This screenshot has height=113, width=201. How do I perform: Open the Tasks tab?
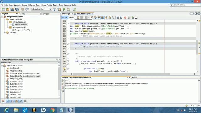[134, 78]
